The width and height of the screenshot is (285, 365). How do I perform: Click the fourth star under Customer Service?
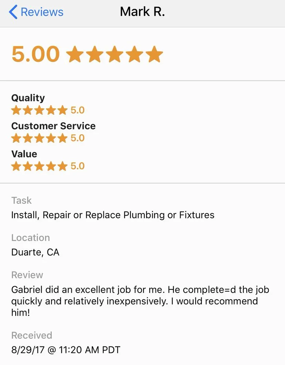click(51, 138)
